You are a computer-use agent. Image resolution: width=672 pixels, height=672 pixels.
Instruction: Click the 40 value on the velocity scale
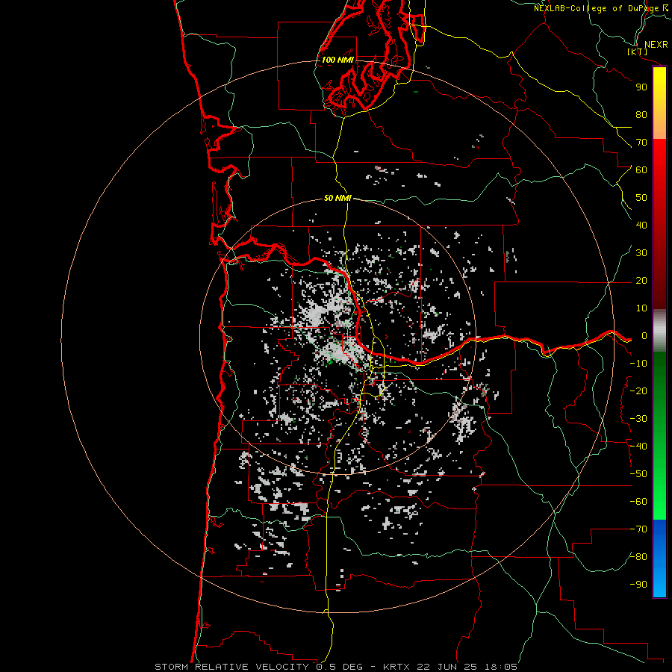tap(641, 225)
